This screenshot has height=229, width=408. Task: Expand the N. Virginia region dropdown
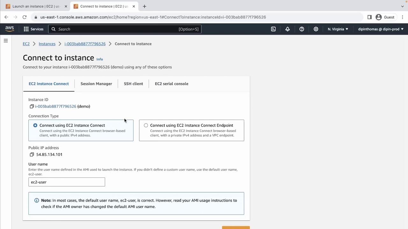click(x=338, y=29)
